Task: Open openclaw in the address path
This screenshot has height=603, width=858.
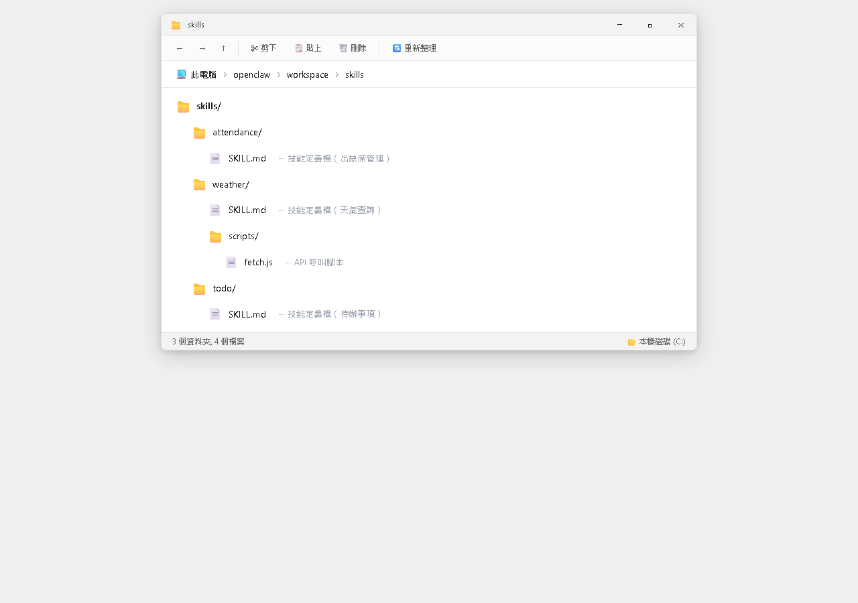Action: tap(251, 74)
